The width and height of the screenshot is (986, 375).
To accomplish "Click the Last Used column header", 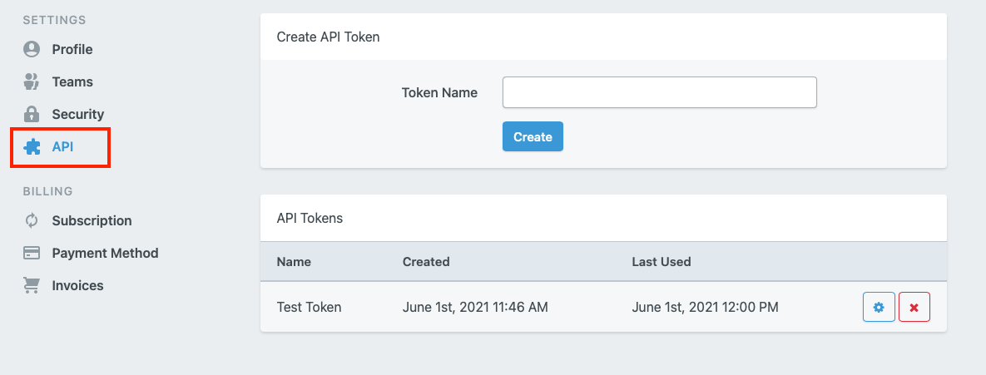I will point(661,261).
